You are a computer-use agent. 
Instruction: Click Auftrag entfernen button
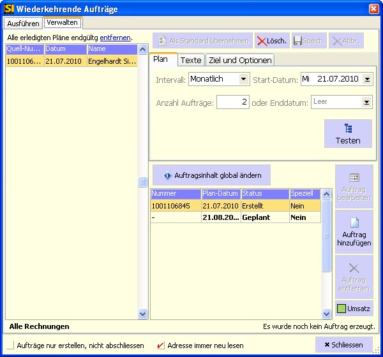pos(354,277)
